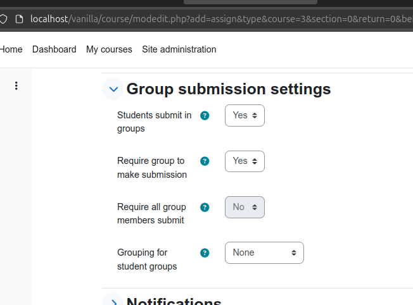Open help for Grouping for student groups
This screenshot has width=413, height=305.
(x=205, y=253)
